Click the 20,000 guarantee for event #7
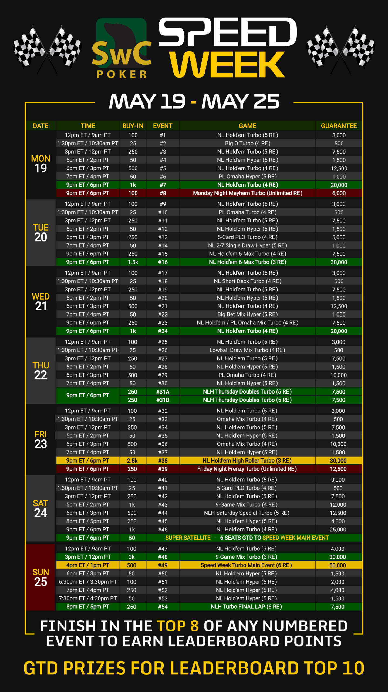Image resolution: width=388 pixels, height=692 pixels. (x=339, y=185)
